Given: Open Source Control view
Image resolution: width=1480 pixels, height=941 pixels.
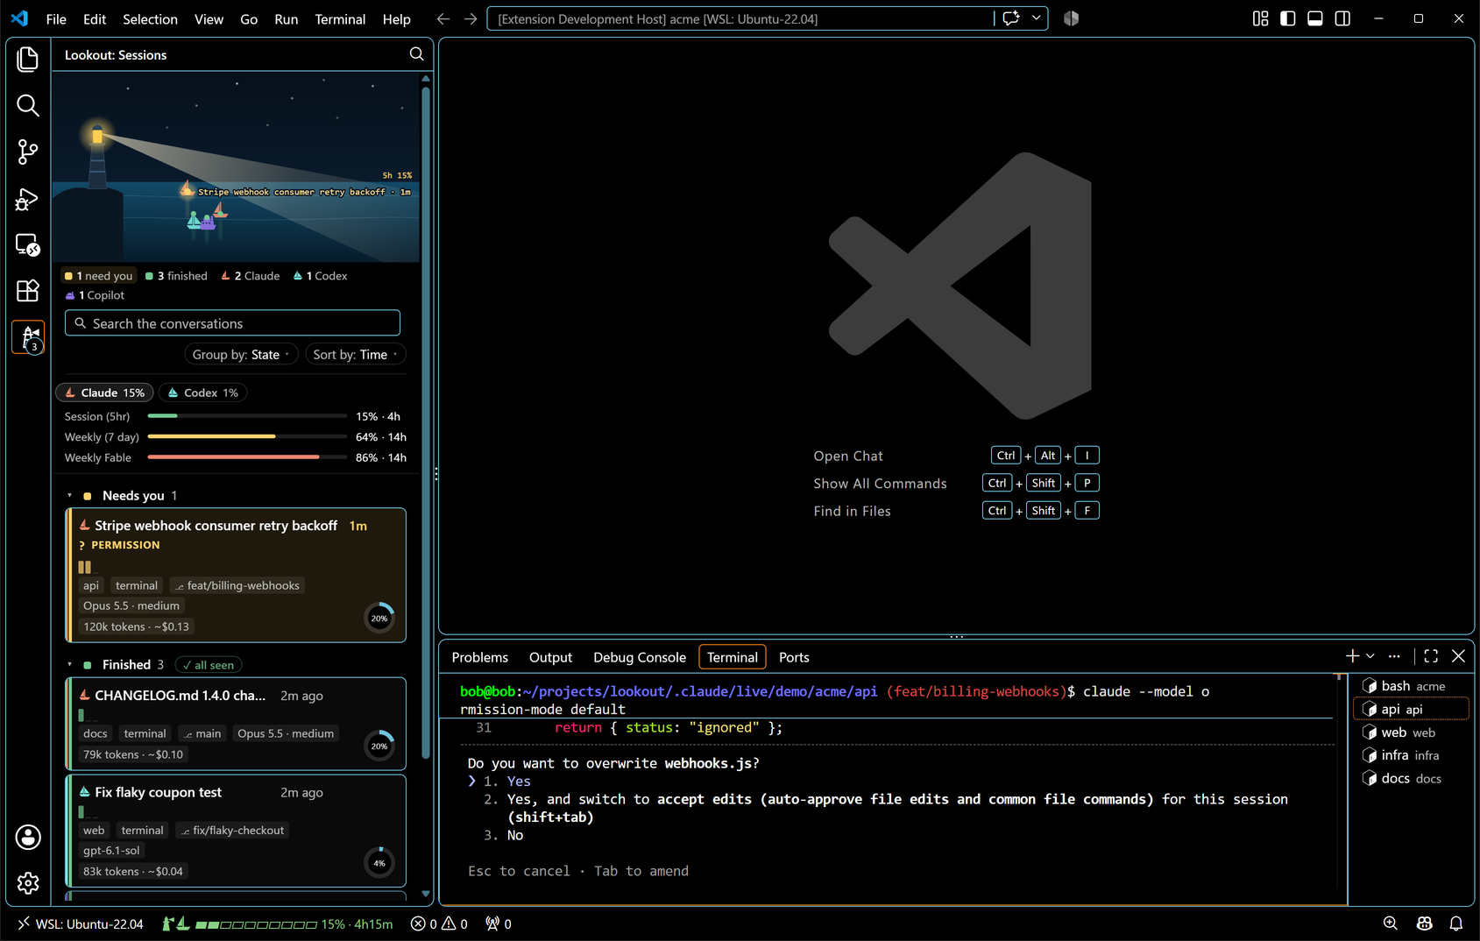Looking at the screenshot, I should pyautogui.click(x=28, y=152).
